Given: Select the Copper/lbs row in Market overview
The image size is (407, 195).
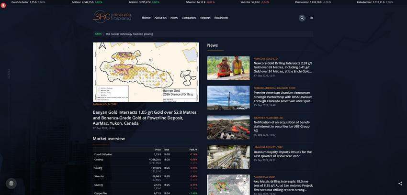Looking at the screenshot, I should click(x=146, y=193).
